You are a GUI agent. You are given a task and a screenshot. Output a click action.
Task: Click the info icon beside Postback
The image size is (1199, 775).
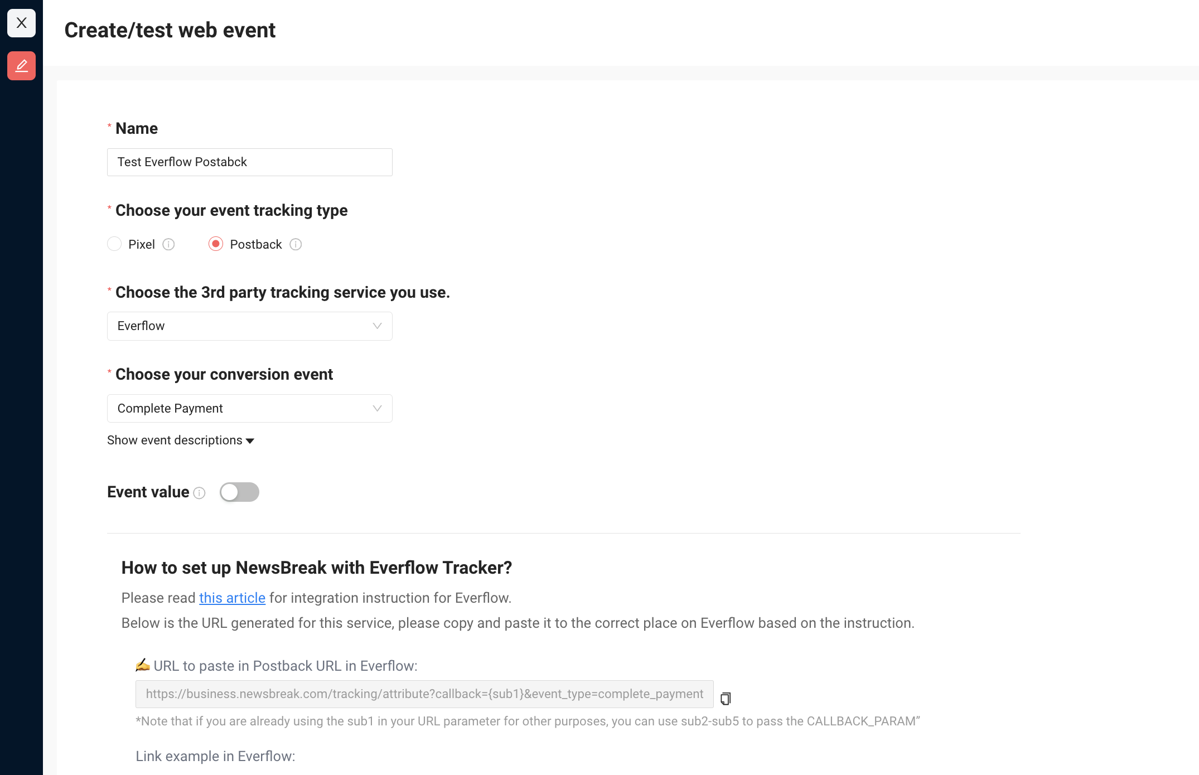[296, 244]
